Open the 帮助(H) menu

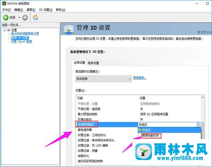[61, 10]
